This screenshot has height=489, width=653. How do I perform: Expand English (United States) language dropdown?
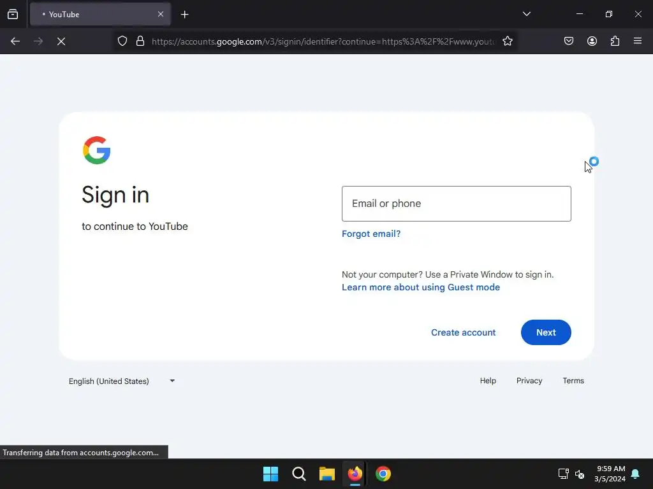point(122,381)
